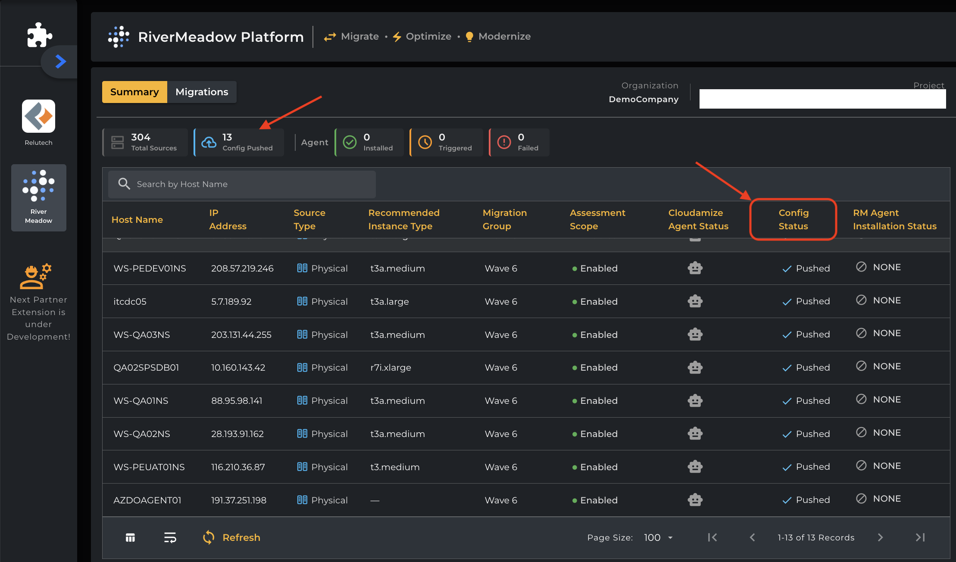The image size is (956, 562).
Task: Open the Relutech extension icon
Action: [x=38, y=116]
